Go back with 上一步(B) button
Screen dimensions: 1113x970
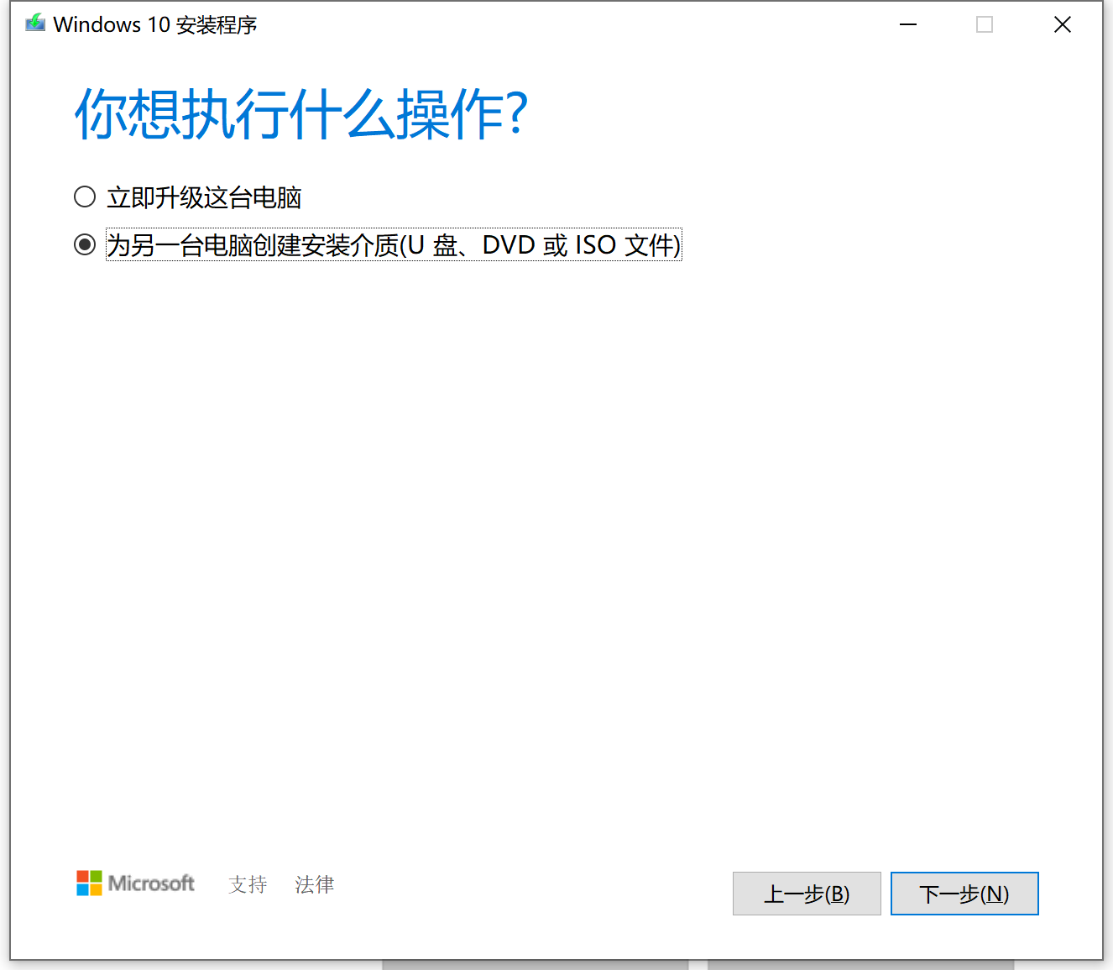click(807, 894)
